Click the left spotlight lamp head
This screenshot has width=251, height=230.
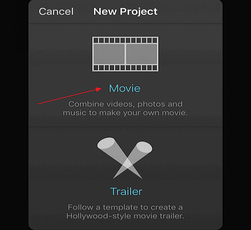click(x=106, y=143)
